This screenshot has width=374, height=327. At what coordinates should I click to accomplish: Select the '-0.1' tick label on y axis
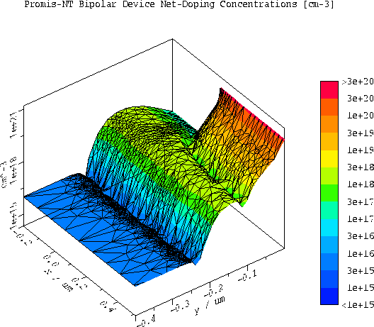click(248, 275)
